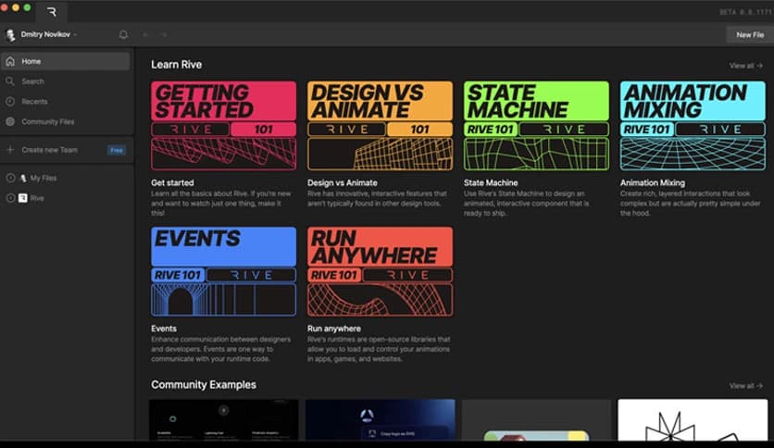Click the State Machine title text

pos(491,182)
